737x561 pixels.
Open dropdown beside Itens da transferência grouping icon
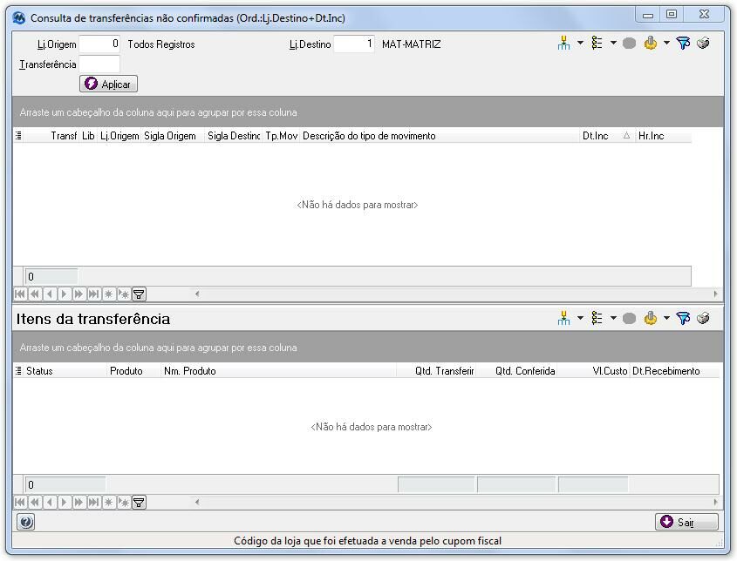[580, 318]
